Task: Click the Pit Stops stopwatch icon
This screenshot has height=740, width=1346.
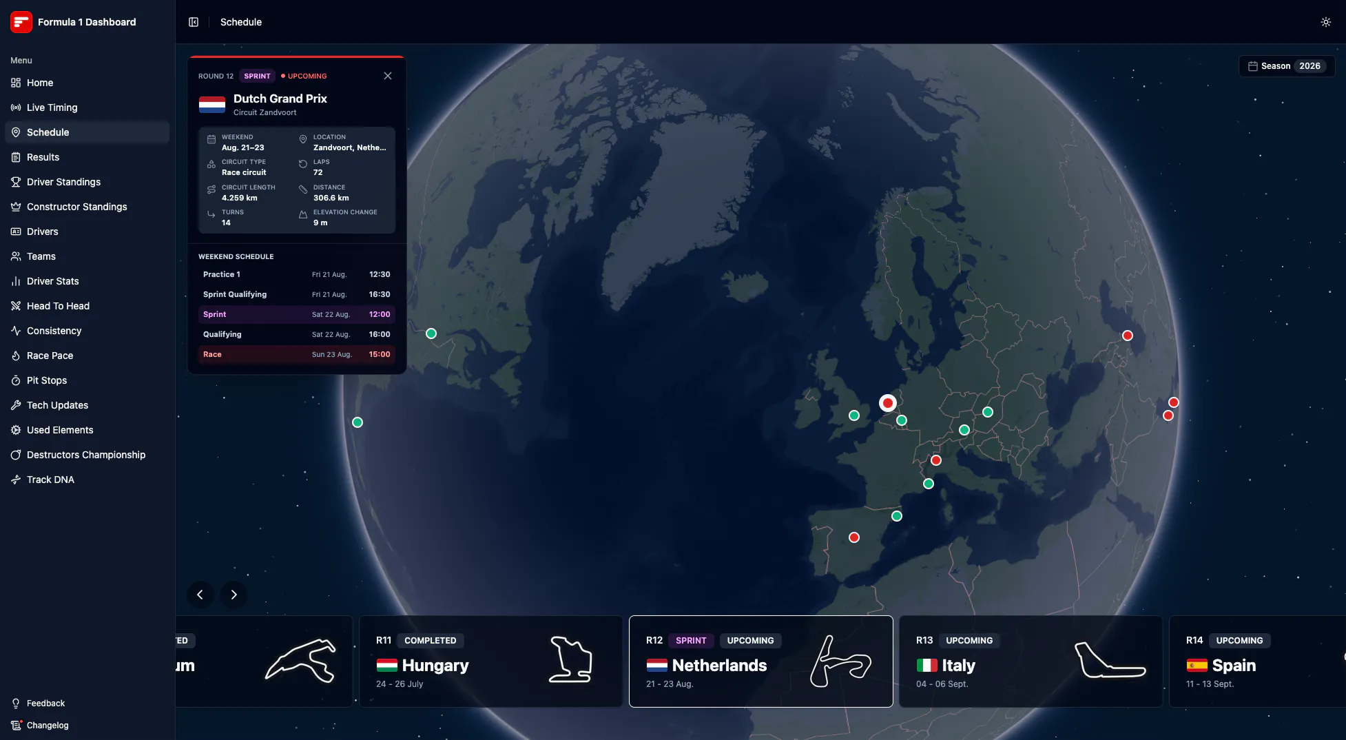Action: pos(16,380)
